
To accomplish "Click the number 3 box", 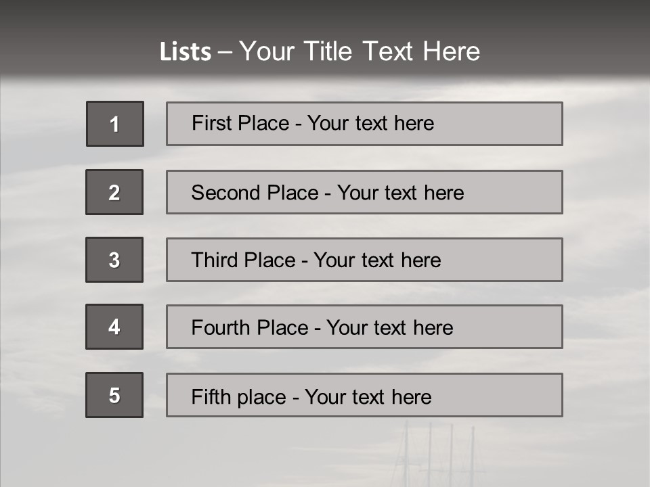I will 114,260.
